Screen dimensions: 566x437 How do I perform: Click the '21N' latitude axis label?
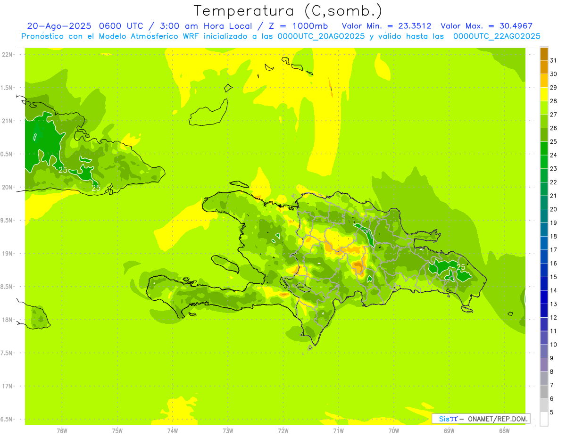point(8,121)
